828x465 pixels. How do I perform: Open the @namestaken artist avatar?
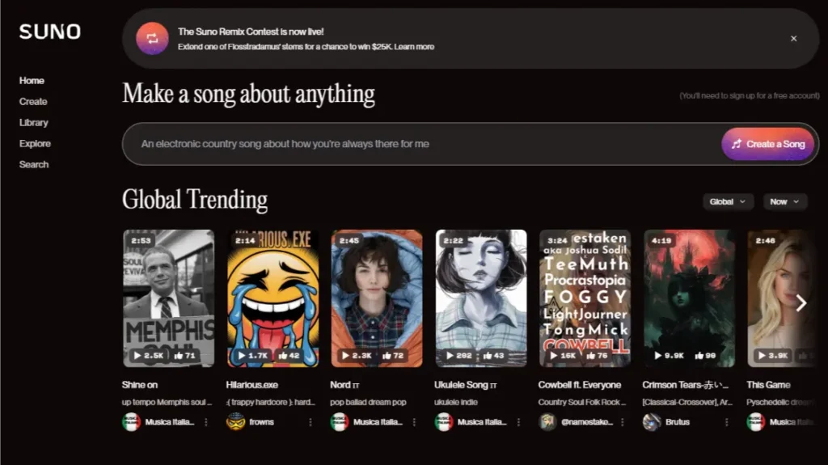pos(547,421)
